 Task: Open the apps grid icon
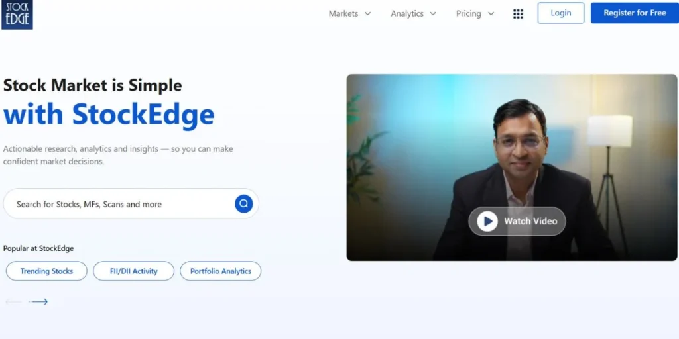pyautogui.click(x=518, y=14)
